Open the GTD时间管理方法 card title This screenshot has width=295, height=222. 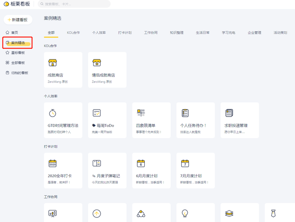tap(63, 126)
